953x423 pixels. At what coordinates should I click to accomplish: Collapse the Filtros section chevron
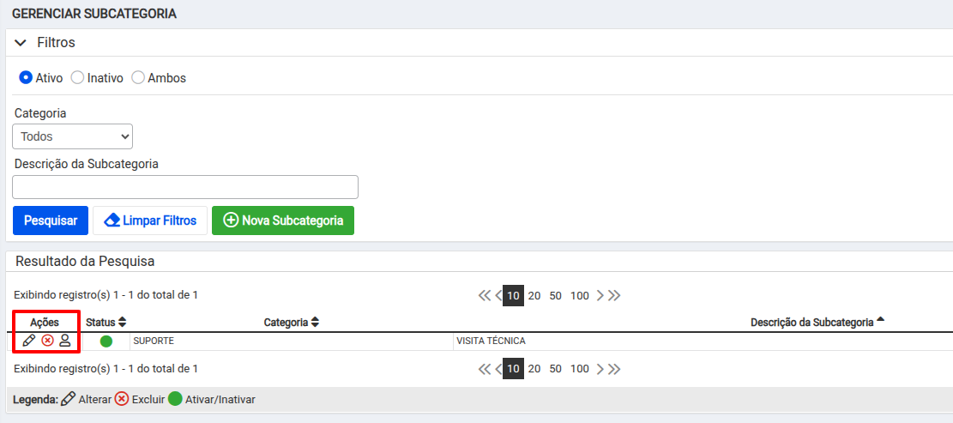click(x=21, y=43)
